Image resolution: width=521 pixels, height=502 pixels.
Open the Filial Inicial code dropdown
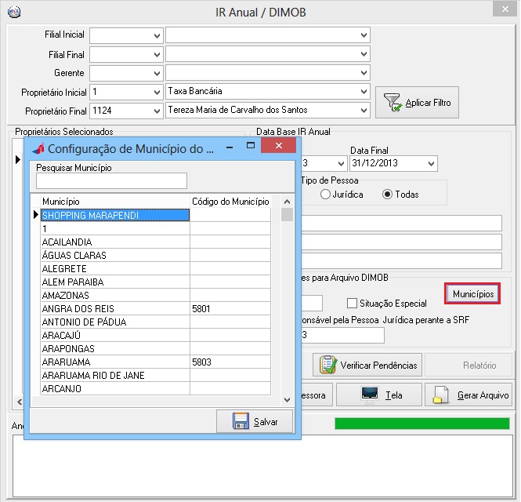click(156, 35)
